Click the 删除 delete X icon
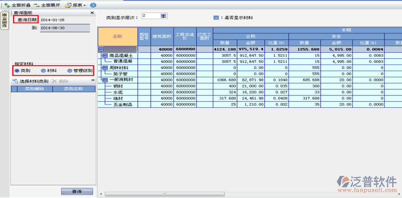 click(54, 81)
